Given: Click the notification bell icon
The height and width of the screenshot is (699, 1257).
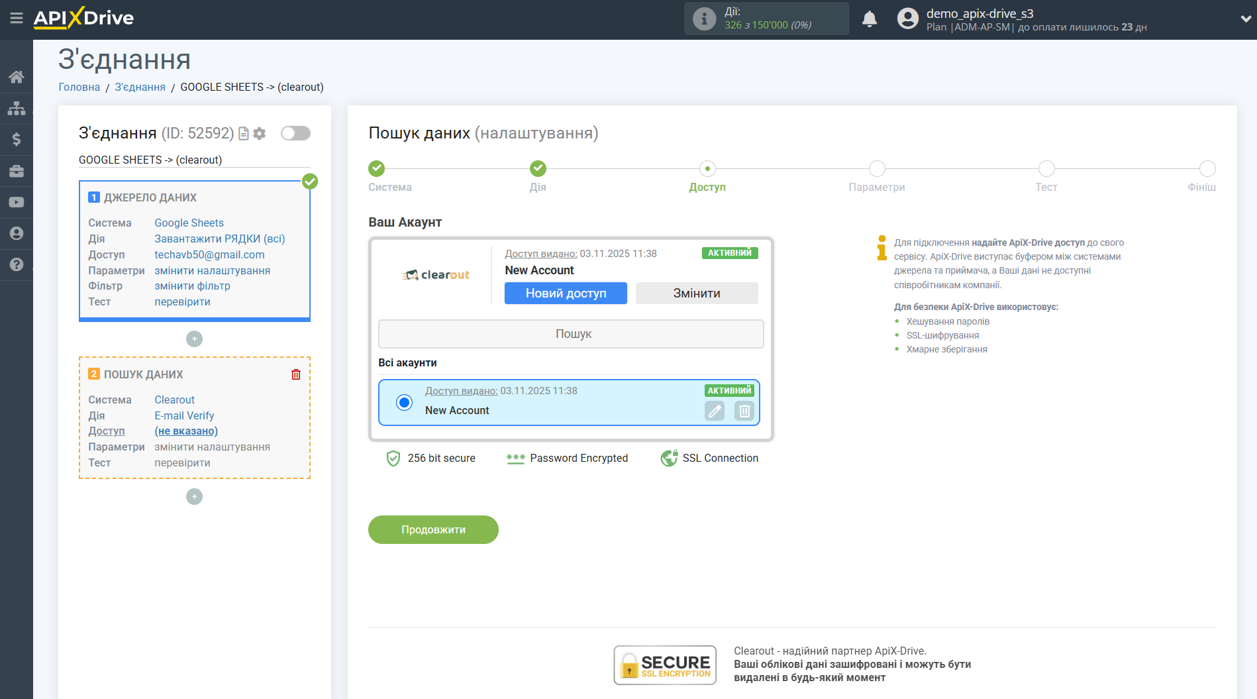Looking at the screenshot, I should pyautogui.click(x=870, y=19).
